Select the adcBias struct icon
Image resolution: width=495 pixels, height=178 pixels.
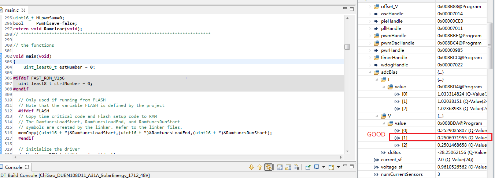pyautogui.click(x=376, y=72)
